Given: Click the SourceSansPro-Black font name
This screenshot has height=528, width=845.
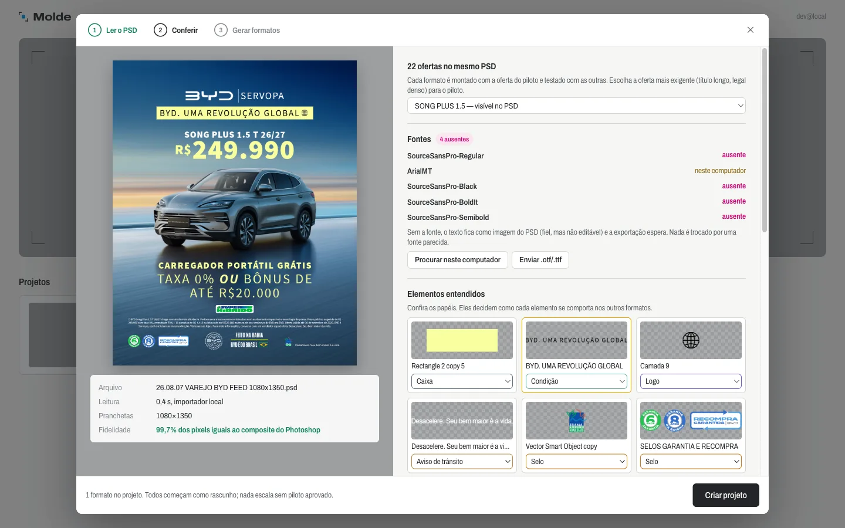Looking at the screenshot, I should tap(442, 187).
